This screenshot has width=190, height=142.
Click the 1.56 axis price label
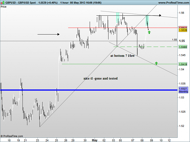click(x=181, y=13)
